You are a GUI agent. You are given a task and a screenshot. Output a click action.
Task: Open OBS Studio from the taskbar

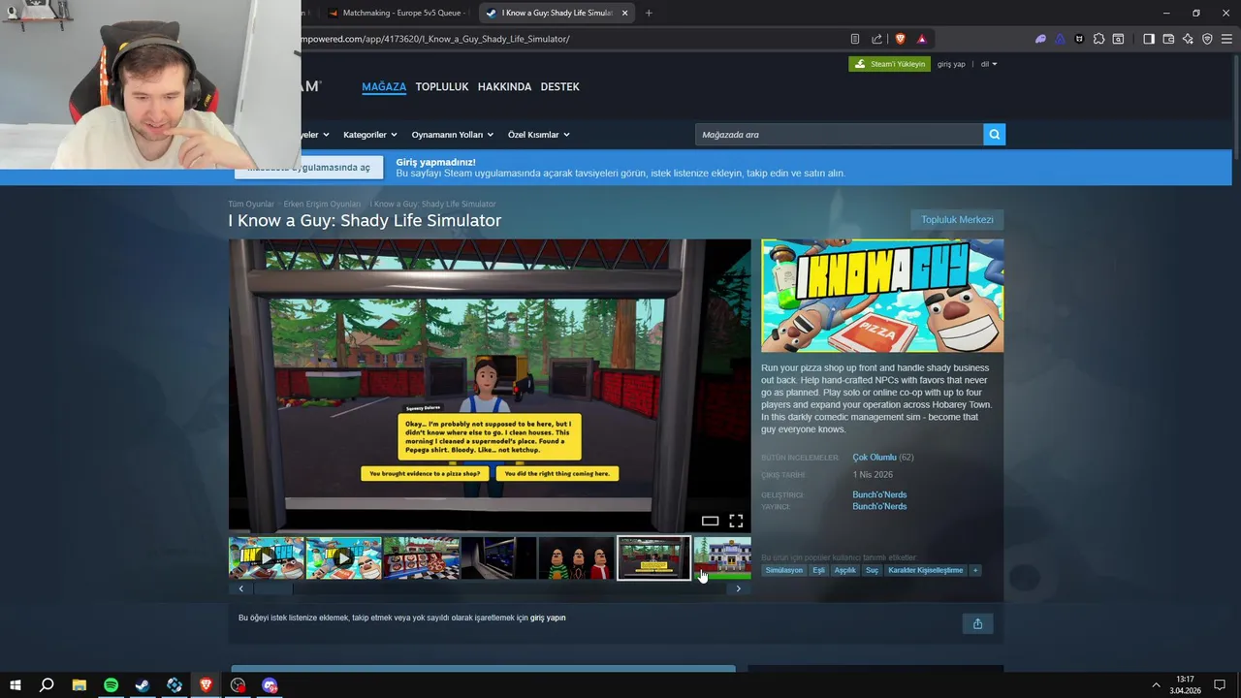(238, 685)
